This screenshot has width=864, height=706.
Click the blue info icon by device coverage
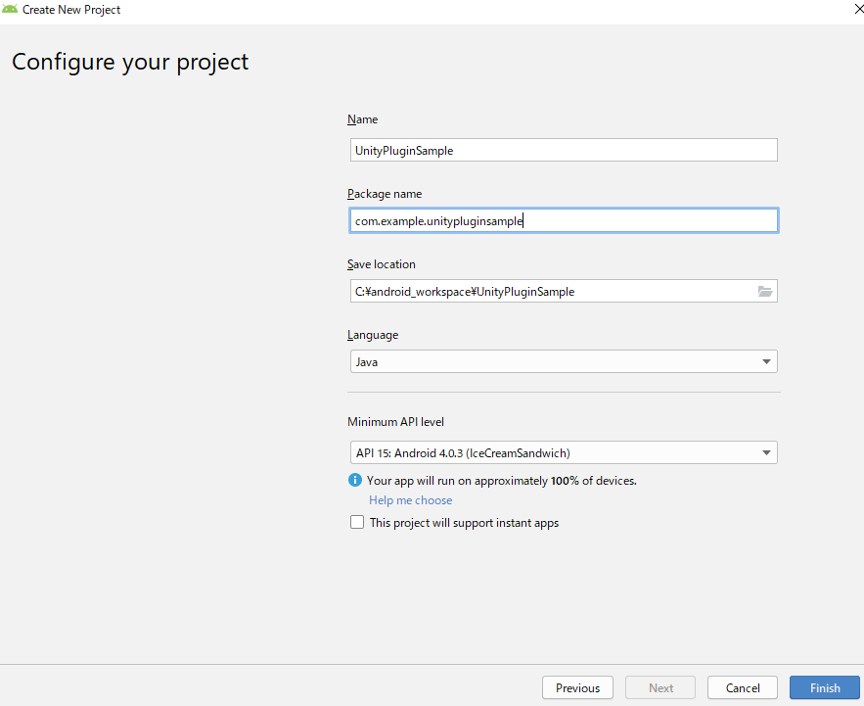pyautogui.click(x=355, y=480)
